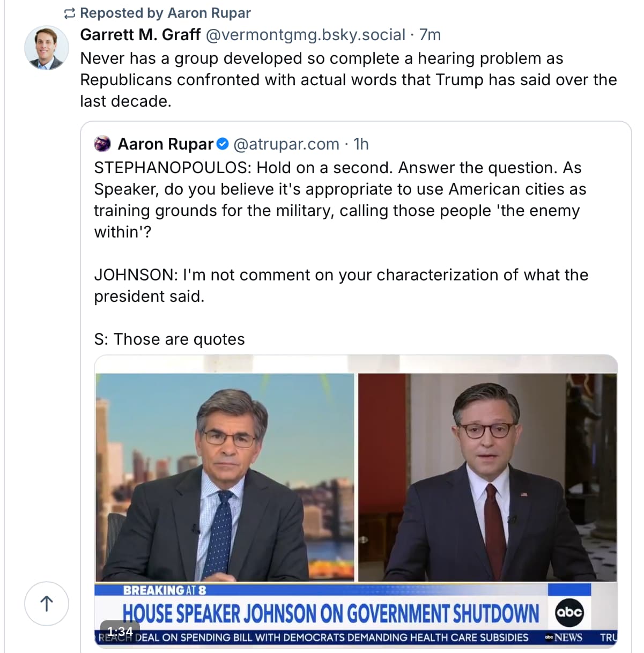Open the @atrupar.com handle
The width and height of the screenshot is (644, 653).
[x=286, y=144]
